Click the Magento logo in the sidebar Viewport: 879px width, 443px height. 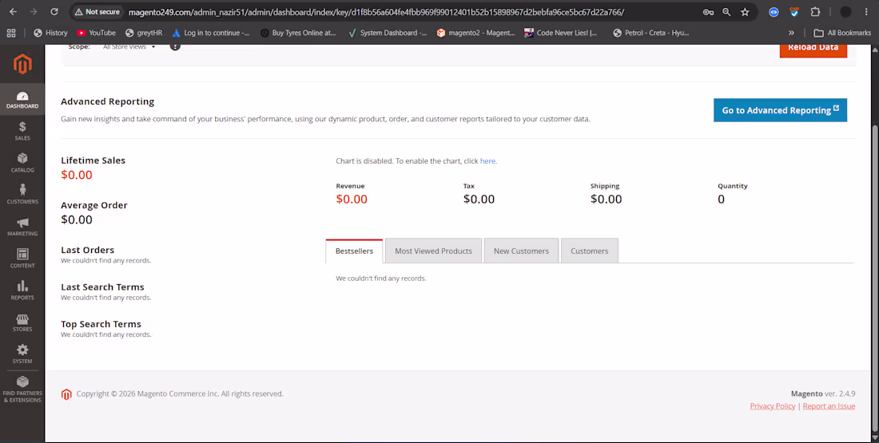click(x=22, y=65)
